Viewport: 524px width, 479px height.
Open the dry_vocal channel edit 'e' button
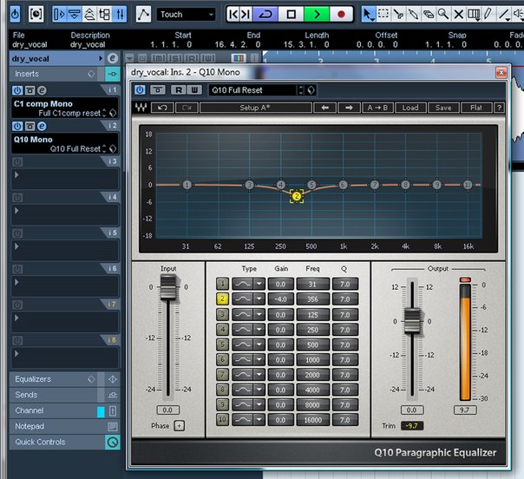pyautogui.click(x=113, y=58)
